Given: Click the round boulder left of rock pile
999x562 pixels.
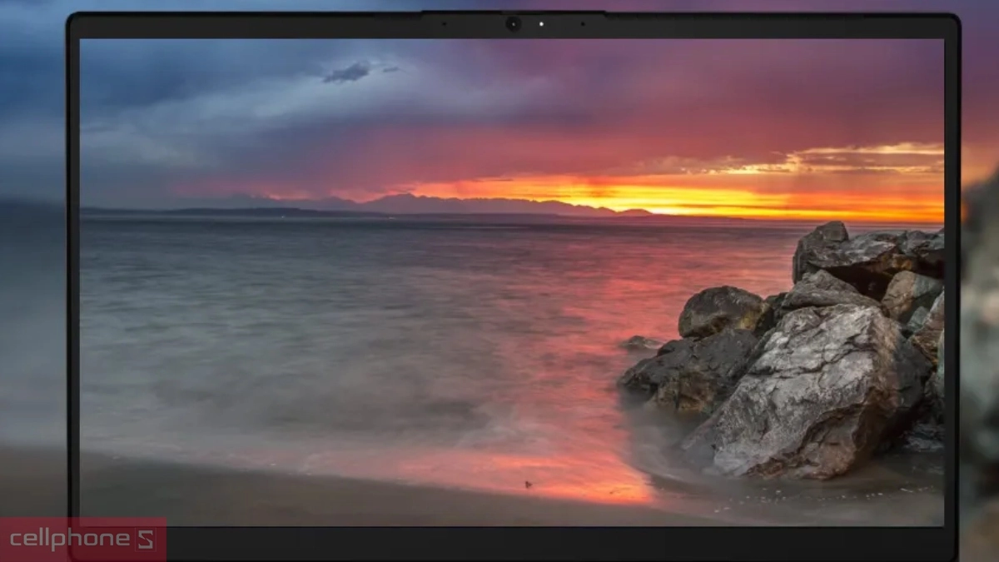Looking at the screenshot, I should [x=721, y=311].
